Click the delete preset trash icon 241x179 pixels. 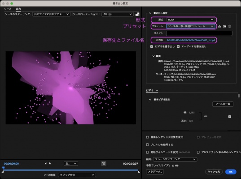229,26
